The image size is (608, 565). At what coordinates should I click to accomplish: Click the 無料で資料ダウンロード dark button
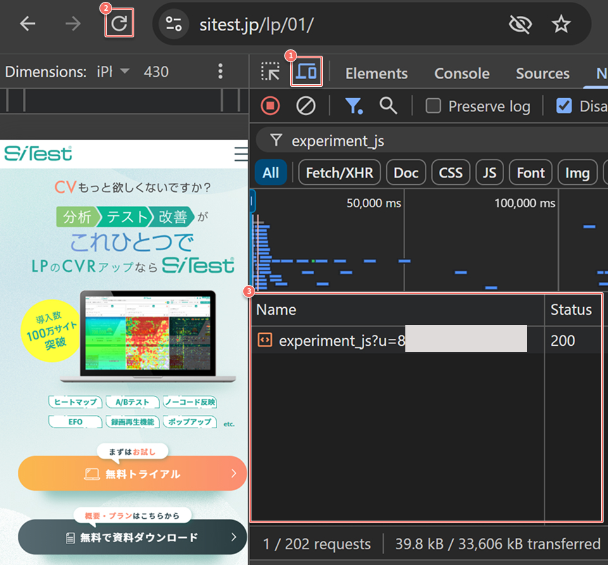pos(132,537)
